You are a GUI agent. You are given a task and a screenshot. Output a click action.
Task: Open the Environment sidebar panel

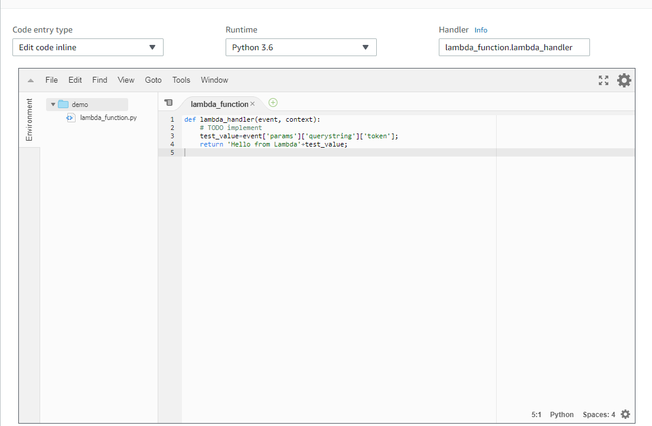tap(30, 120)
